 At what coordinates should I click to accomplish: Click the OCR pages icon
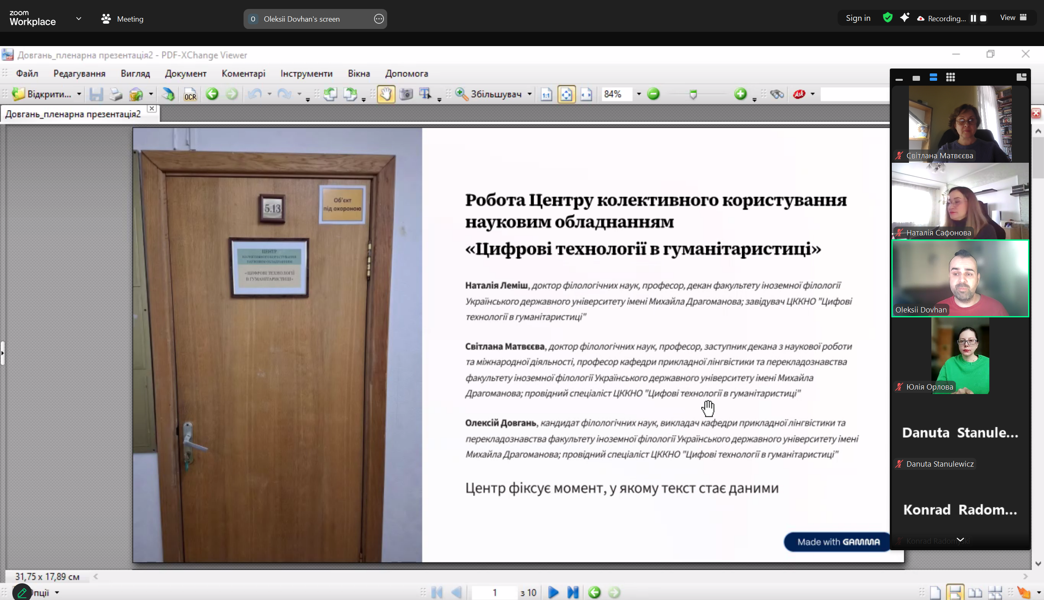[190, 94]
